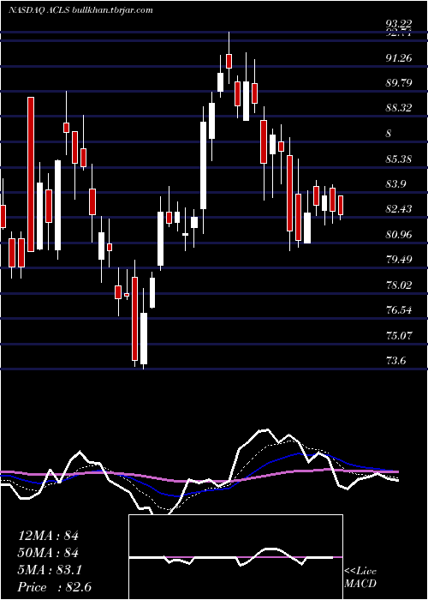The height and width of the screenshot is (600, 428).
Task: Click the MACD histogram inset box
Action: pos(235,557)
